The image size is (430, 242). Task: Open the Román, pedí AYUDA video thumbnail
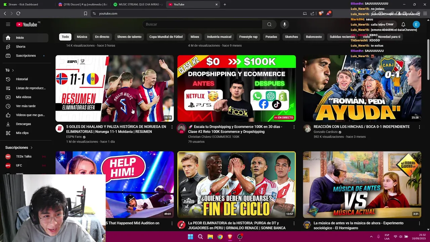[362, 88]
